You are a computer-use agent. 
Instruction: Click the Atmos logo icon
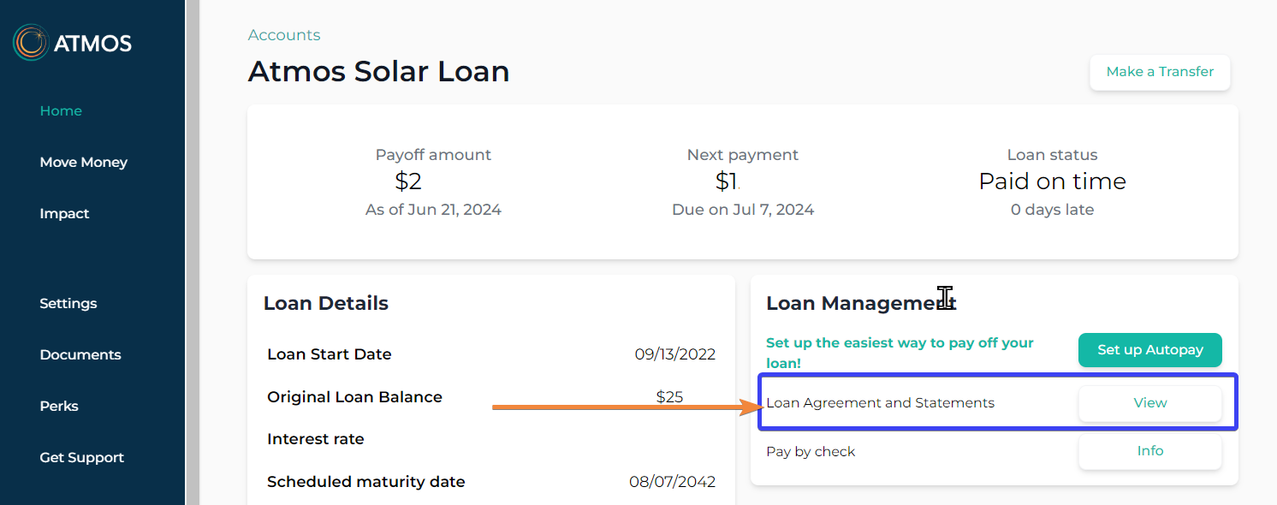pos(31,43)
